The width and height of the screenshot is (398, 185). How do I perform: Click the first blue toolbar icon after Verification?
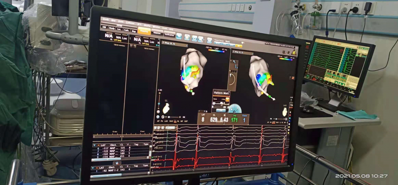(179, 36)
